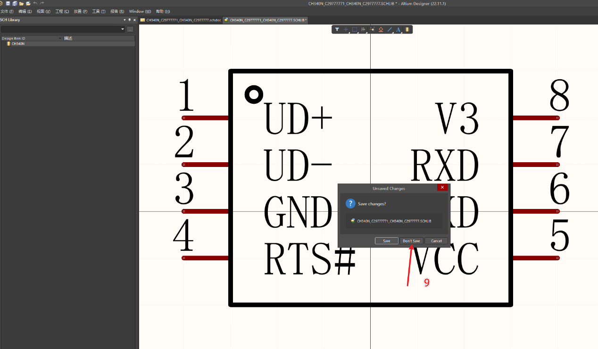
Task: Click the Altium application logo icon
Action: coord(1,3)
